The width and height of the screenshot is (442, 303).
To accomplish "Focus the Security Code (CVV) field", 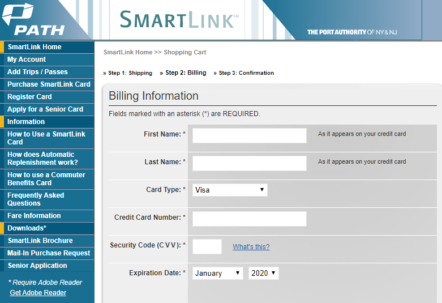I will click(x=207, y=246).
